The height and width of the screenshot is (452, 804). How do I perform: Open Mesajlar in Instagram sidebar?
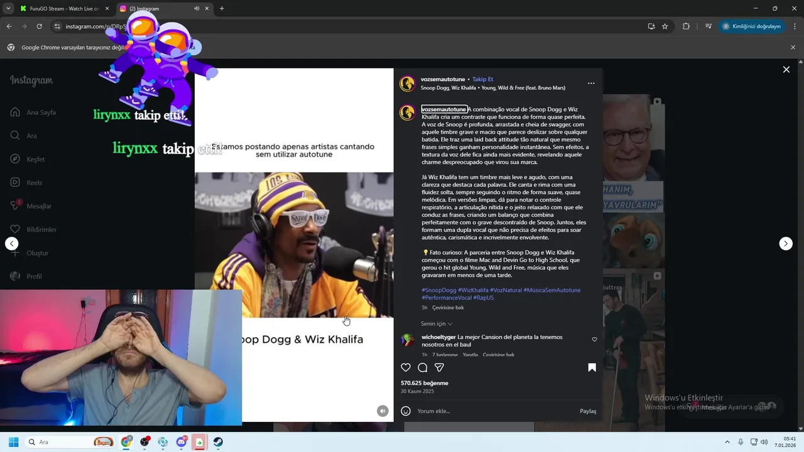click(x=31, y=206)
